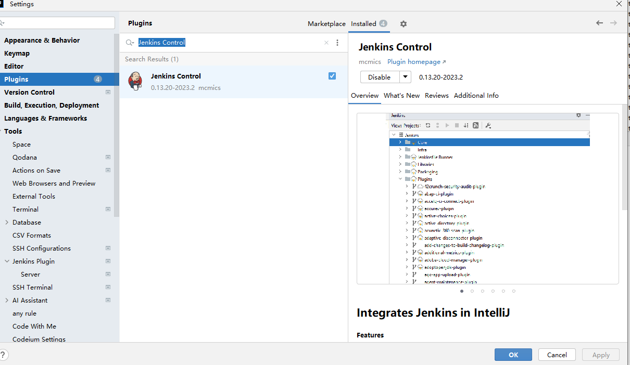Image resolution: width=630 pixels, height=365 pixels.
Task: Click the Installed count badge
Action: (383, 23)
